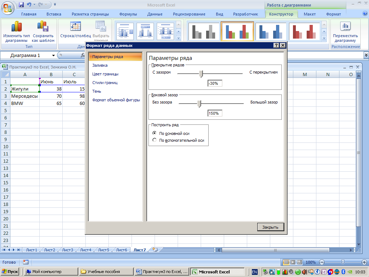Open the Name Box dropdown

click(53, 55)
